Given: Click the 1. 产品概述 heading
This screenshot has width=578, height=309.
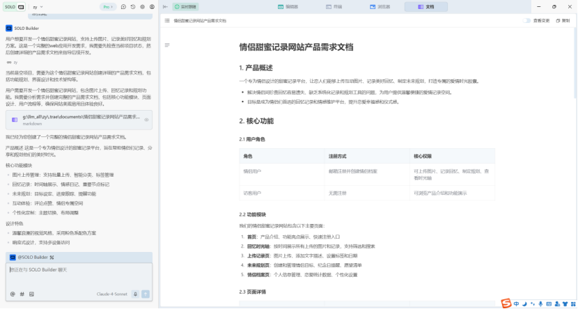Looking at the screenshot, I should coord(256,68).
